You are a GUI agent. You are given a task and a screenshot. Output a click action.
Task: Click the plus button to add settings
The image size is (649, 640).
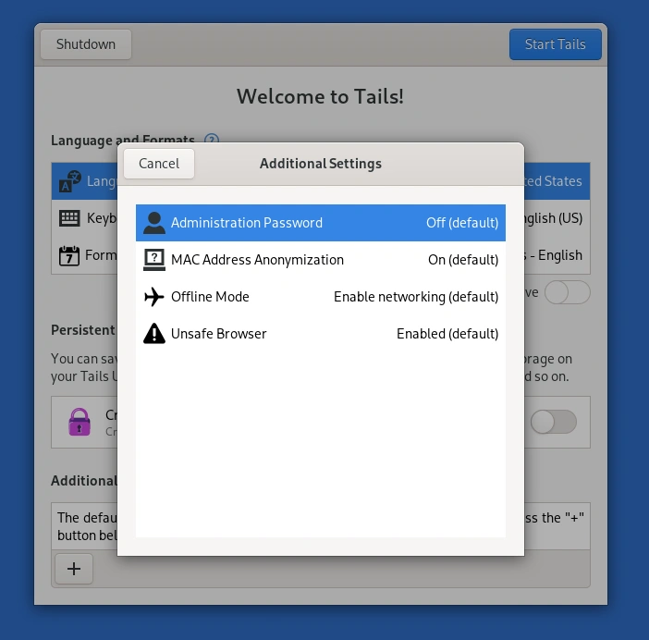[x=74, y=569]
